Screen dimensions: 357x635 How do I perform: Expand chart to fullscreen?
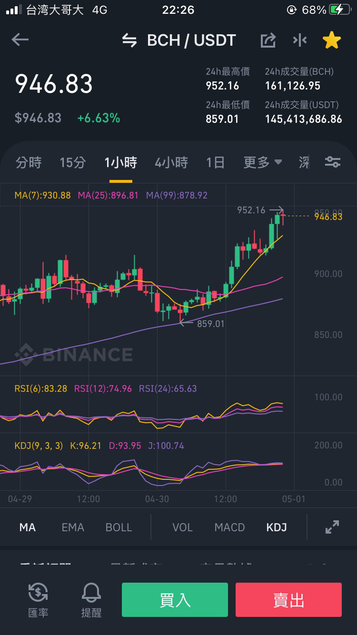coord(332,527)
